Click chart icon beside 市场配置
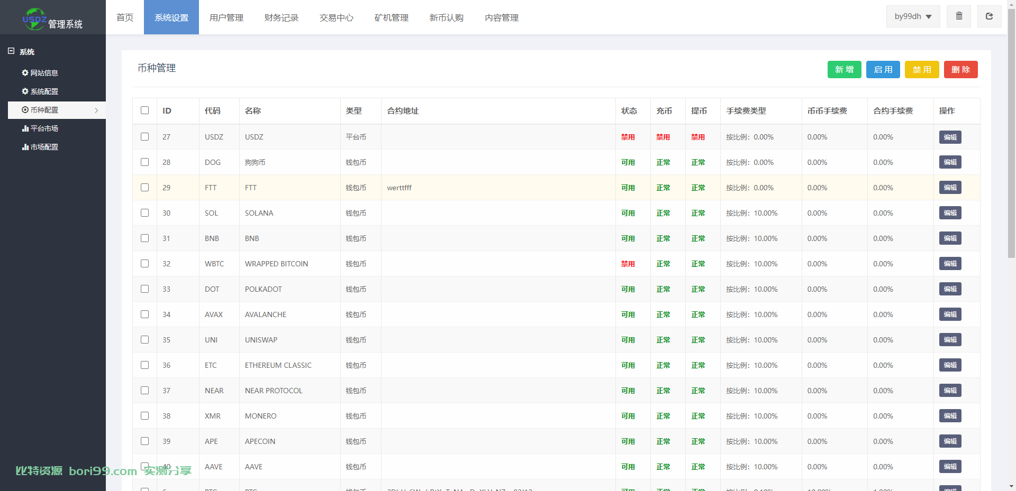 tap(25, 147)
